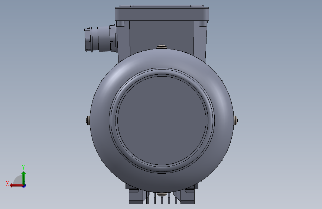322x209 pixels.
Task: Click the green Y axis arrow of triad
Action: coord(24,178)
